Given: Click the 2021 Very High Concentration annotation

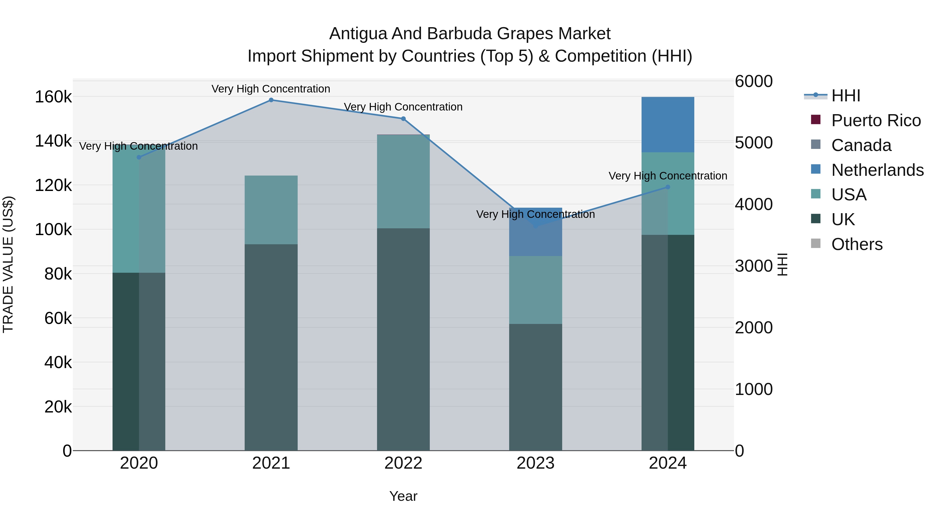Looking at the screenshot, I should tap(271, 89).
